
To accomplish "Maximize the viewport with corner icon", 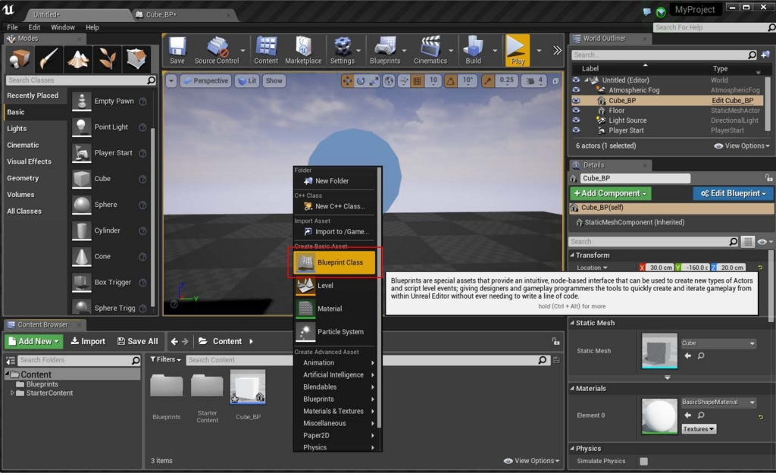I will coord(555,81).
